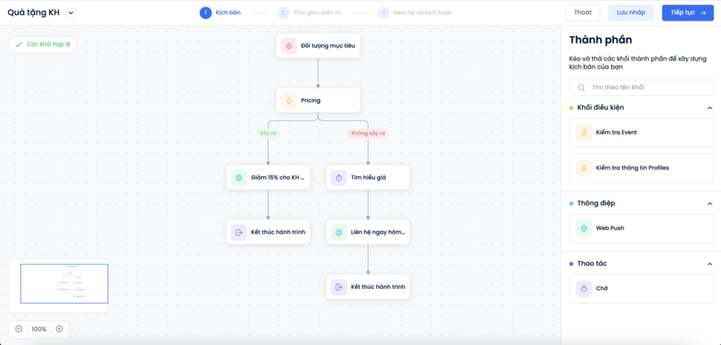Image resolution: width=721 pixels, height=345 pixels.
Task: Click the step 2 circle
Action: (283, 13)
